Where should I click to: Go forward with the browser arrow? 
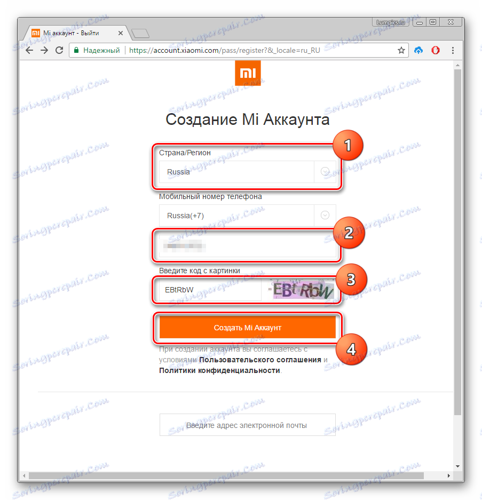tap(44, 50)
